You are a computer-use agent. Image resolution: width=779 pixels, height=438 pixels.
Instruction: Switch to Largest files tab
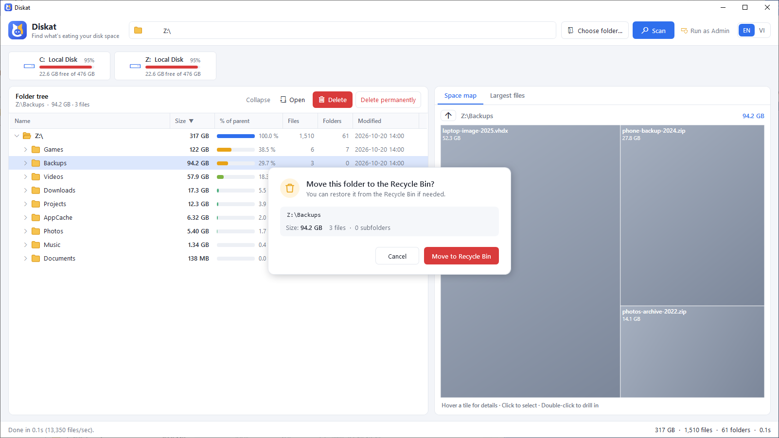[507, 96]
